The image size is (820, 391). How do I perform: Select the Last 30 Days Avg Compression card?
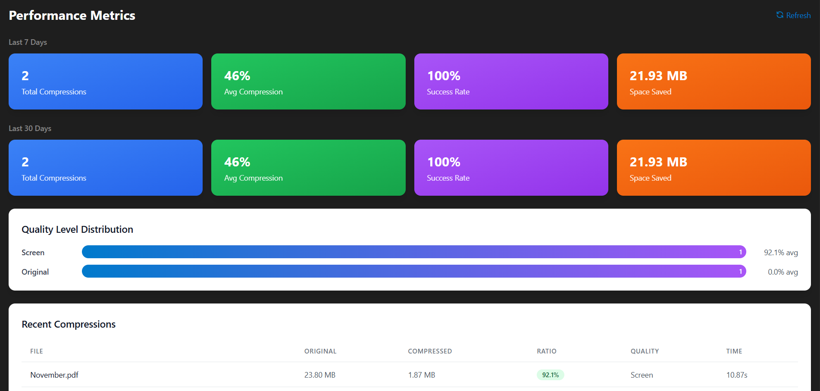point(308,168)
